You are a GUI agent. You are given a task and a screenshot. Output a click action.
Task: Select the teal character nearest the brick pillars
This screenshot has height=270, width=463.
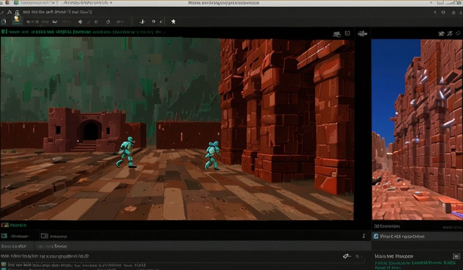(x=212, y=155)
